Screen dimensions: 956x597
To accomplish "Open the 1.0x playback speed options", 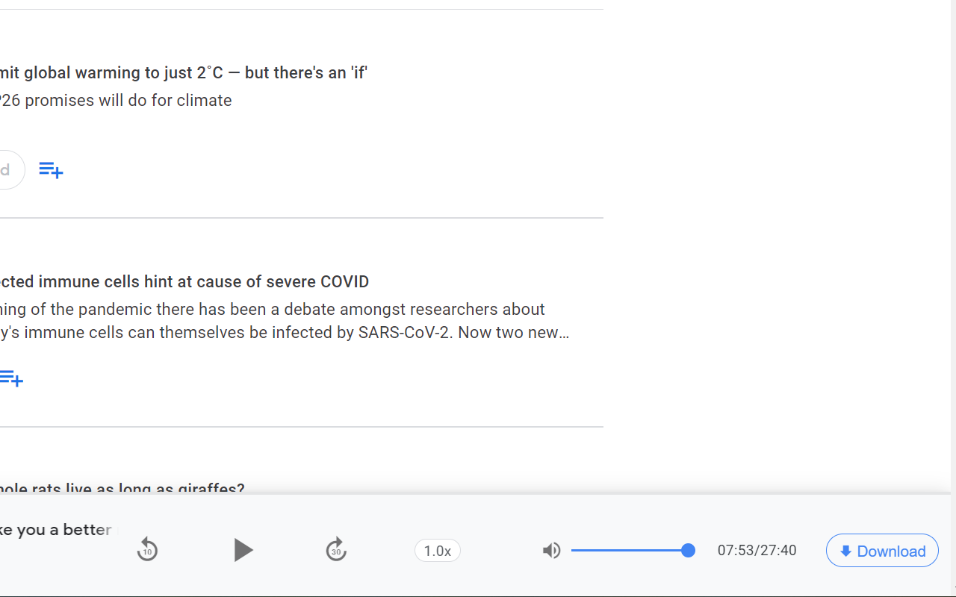I will click(437, 550).
